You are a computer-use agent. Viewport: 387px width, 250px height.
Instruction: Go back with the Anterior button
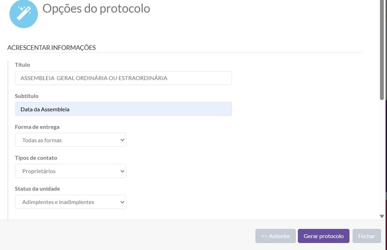pos(275,236)
